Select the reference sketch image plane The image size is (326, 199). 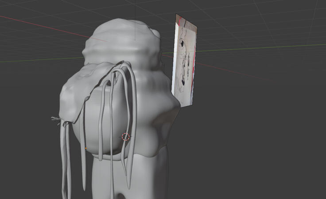[x=184, y=61]
